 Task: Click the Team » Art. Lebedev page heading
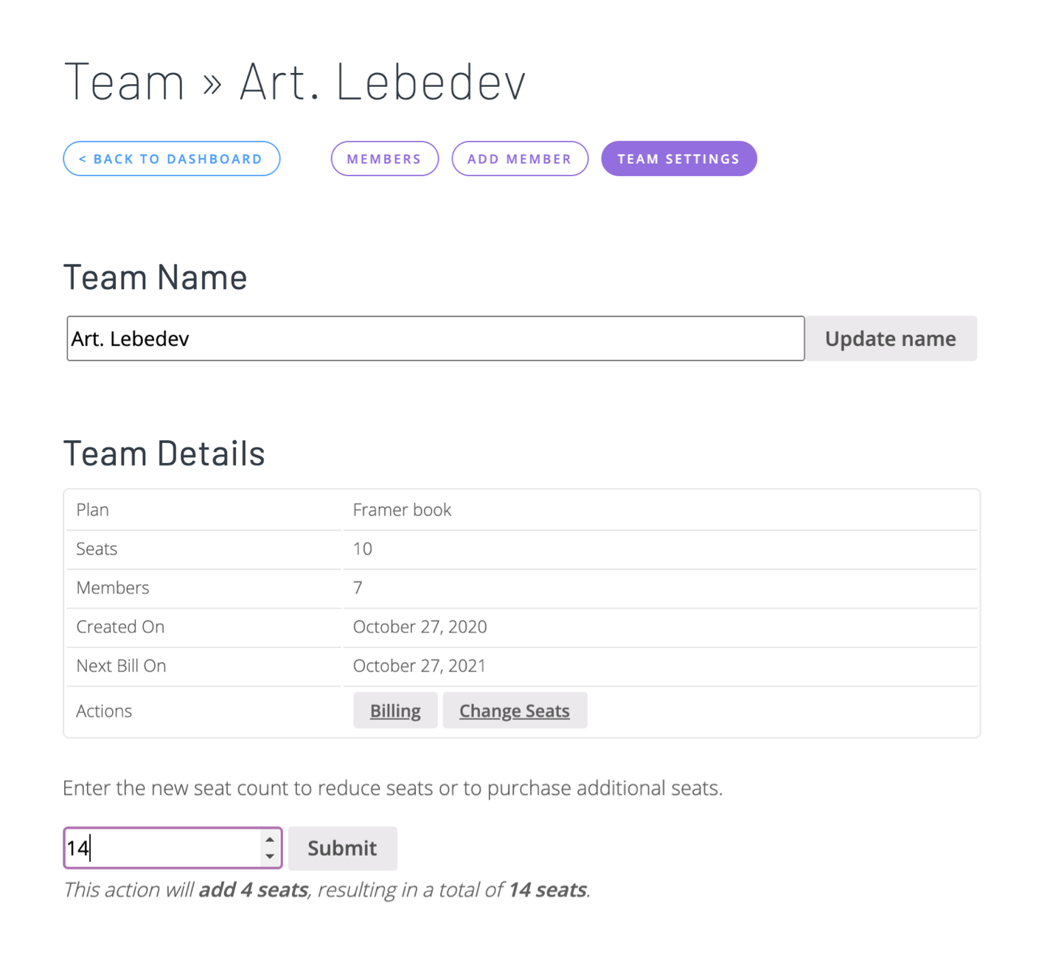295,81
